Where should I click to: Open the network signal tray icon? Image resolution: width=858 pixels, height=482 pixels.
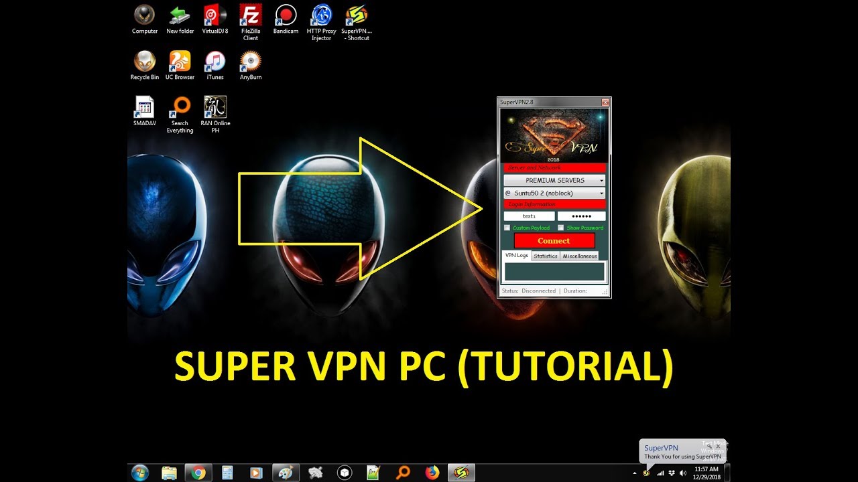(660, 473)
